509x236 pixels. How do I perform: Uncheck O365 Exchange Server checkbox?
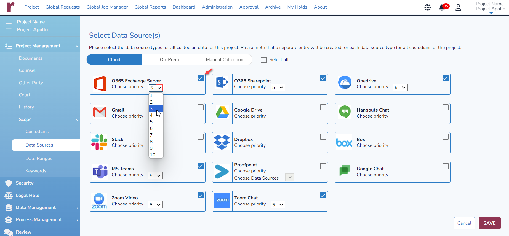(201, 78)
